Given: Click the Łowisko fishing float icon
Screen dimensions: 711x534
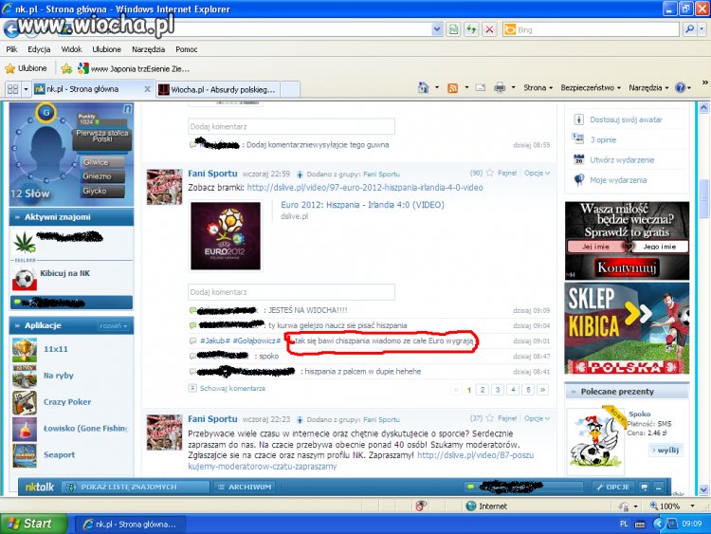Looking at the screenshot, I should click(25, 429).
